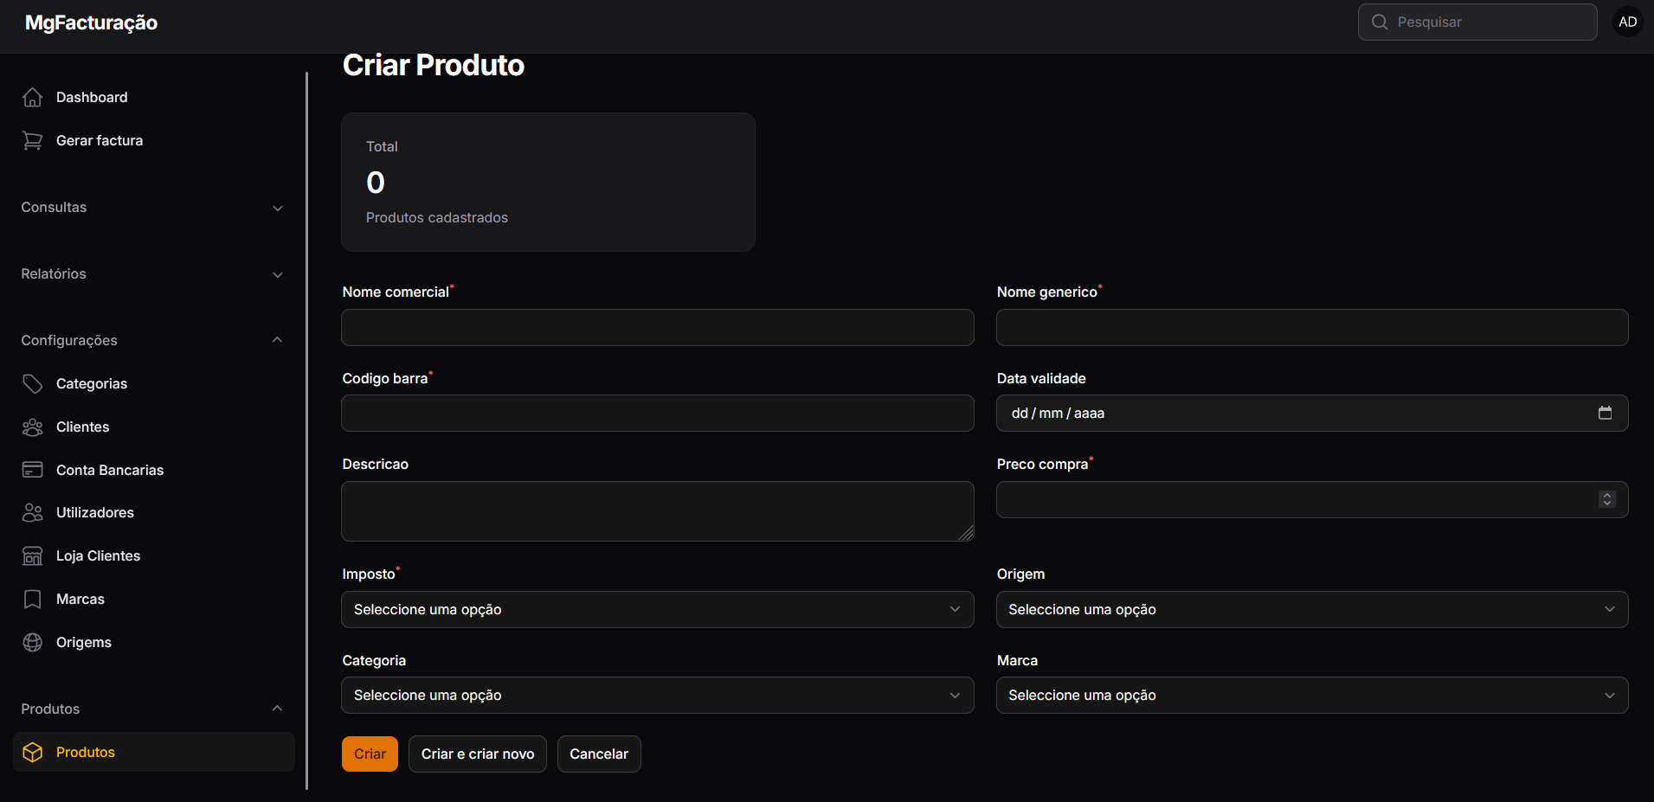Click the Cancelar button
The height and width of the screenshot is (802, 1654).
pos(599,754)
